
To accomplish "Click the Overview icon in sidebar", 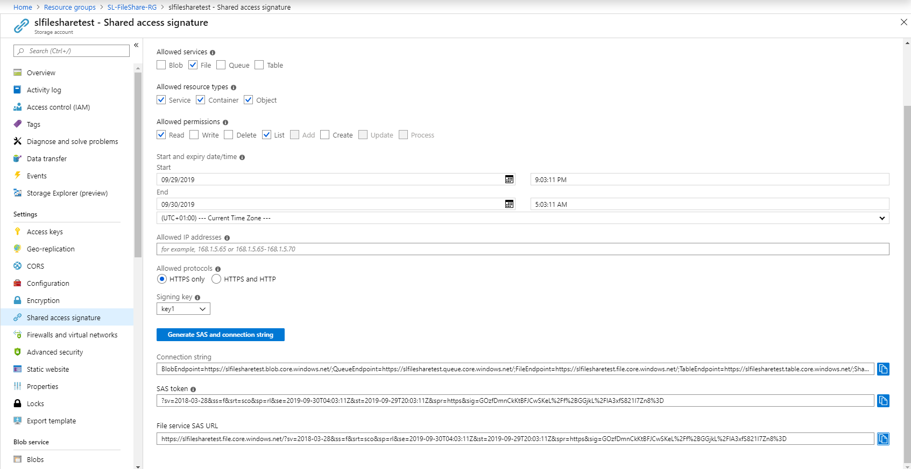I will point(18,73).
